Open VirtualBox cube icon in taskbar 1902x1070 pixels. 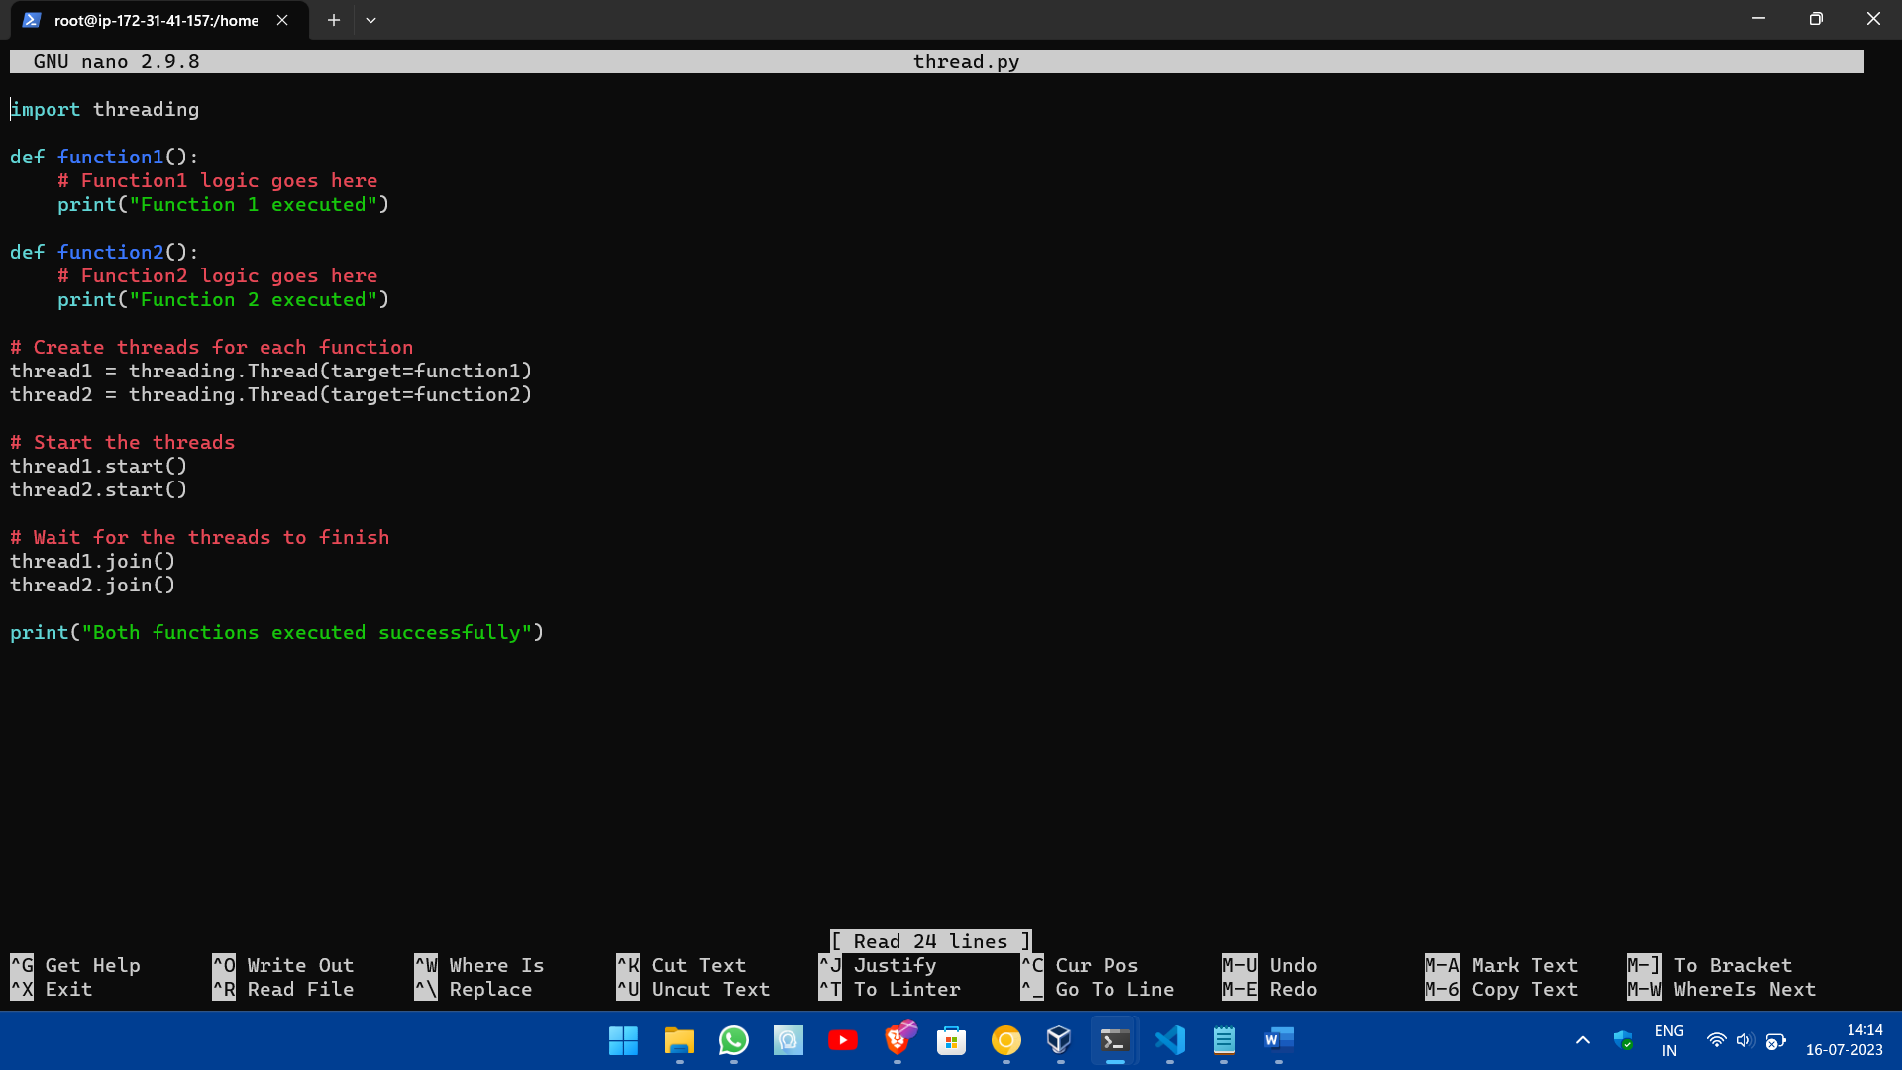click(x=1059, y=1040)
